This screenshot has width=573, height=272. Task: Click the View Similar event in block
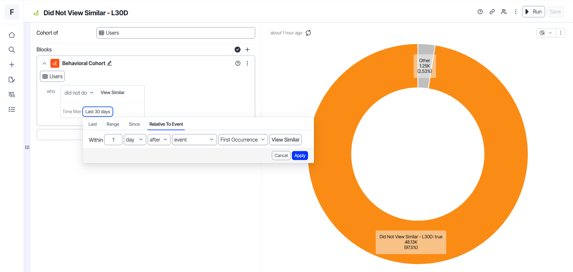pos(113,93)
